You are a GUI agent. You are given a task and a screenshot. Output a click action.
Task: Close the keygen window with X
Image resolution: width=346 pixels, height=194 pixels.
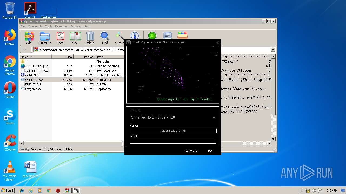[218, 43]
